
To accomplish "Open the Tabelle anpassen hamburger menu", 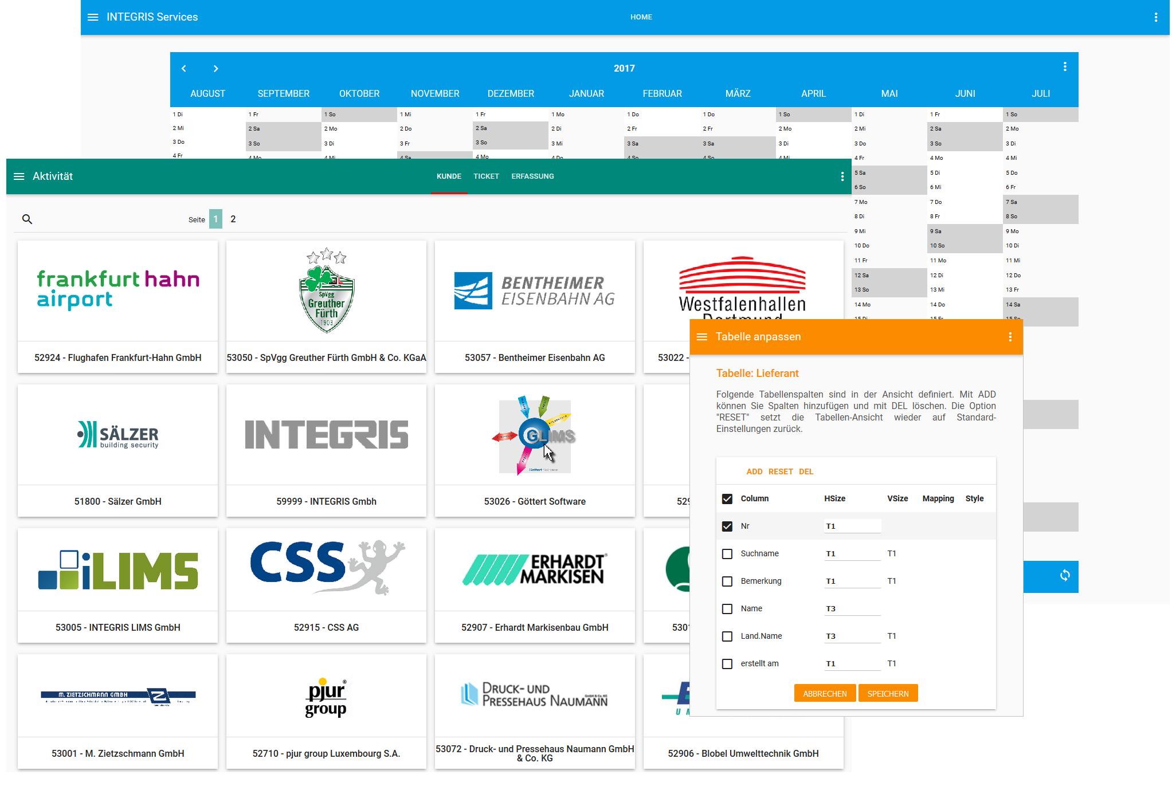I will [x=701, y=337].
